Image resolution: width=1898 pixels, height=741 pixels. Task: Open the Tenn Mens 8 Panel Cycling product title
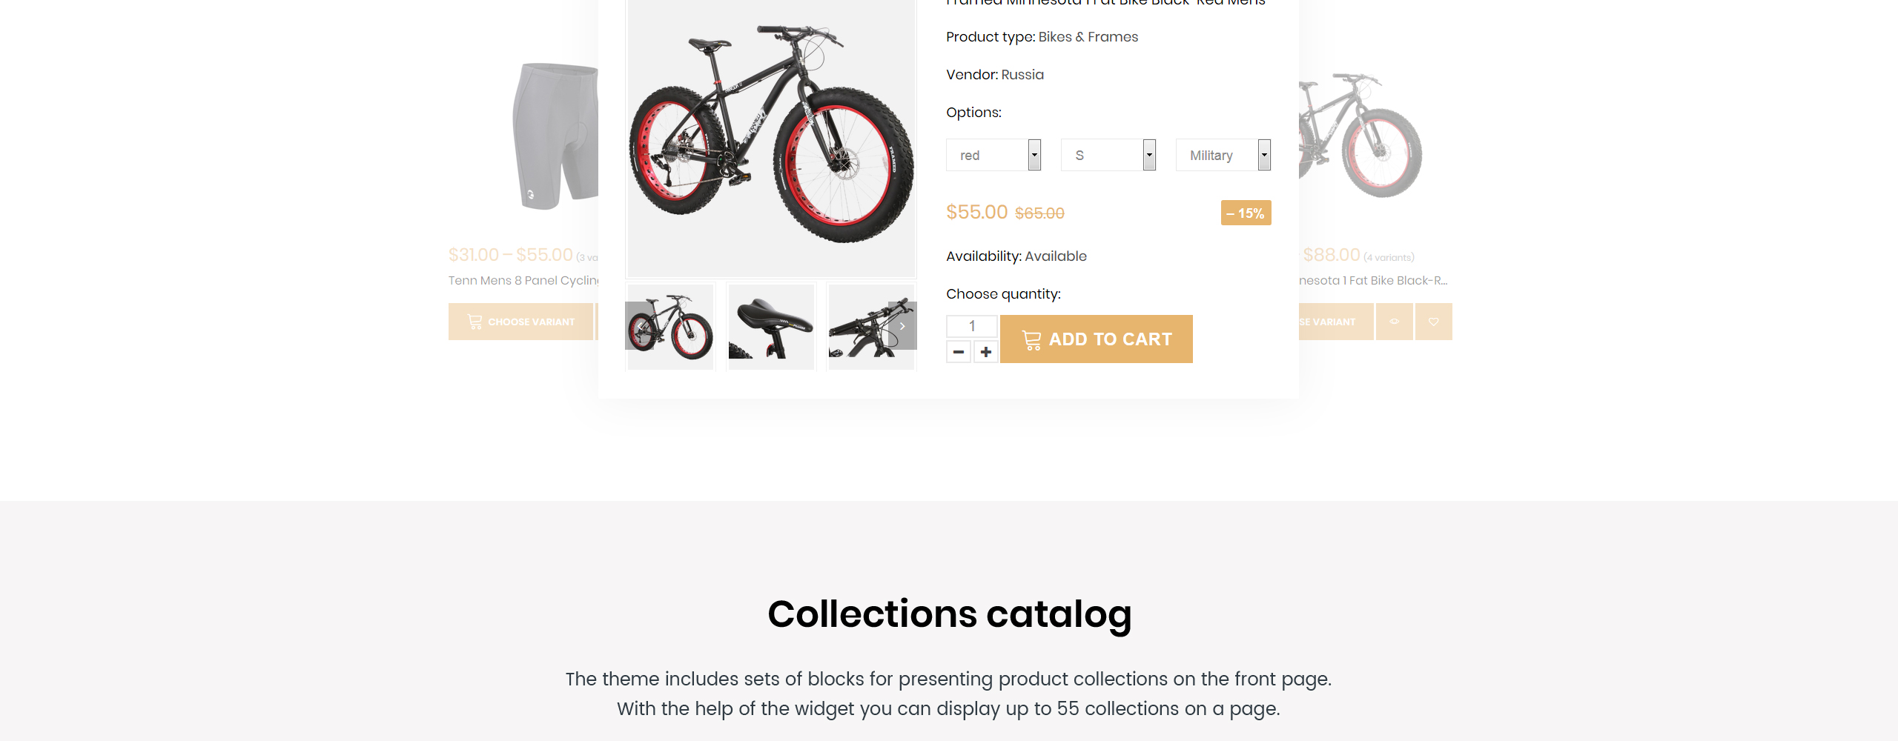523,280
